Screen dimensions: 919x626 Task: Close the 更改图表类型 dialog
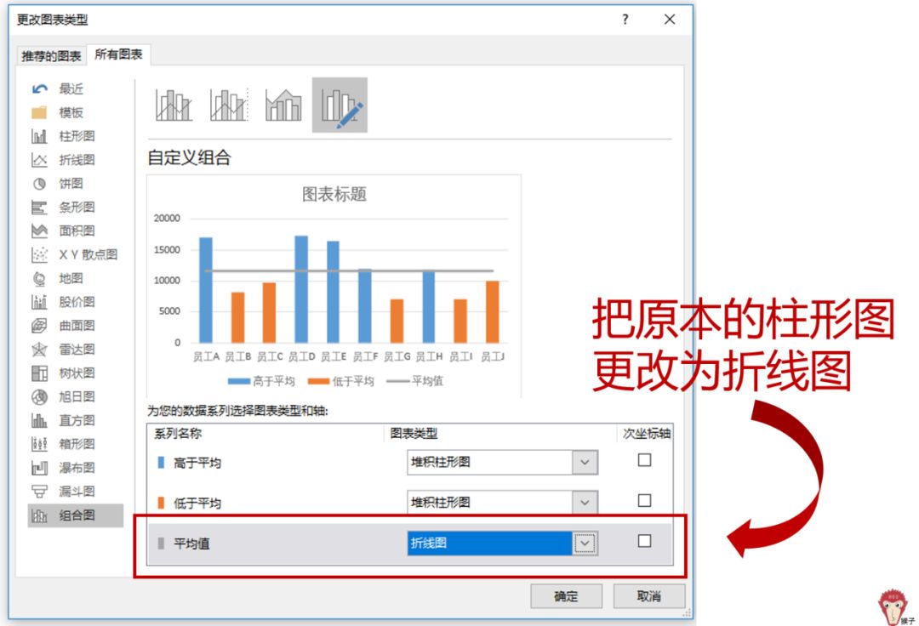point(670,20)
